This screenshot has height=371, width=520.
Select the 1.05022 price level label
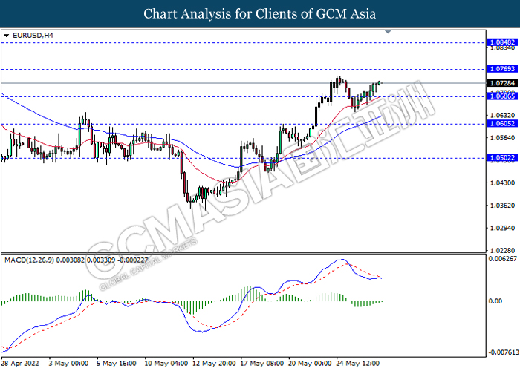tap(502, 158)
